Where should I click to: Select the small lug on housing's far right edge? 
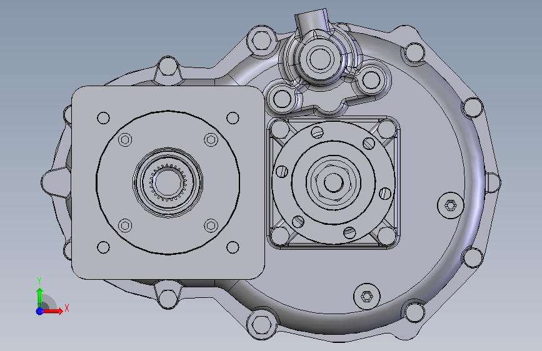[x=493, y=182]
